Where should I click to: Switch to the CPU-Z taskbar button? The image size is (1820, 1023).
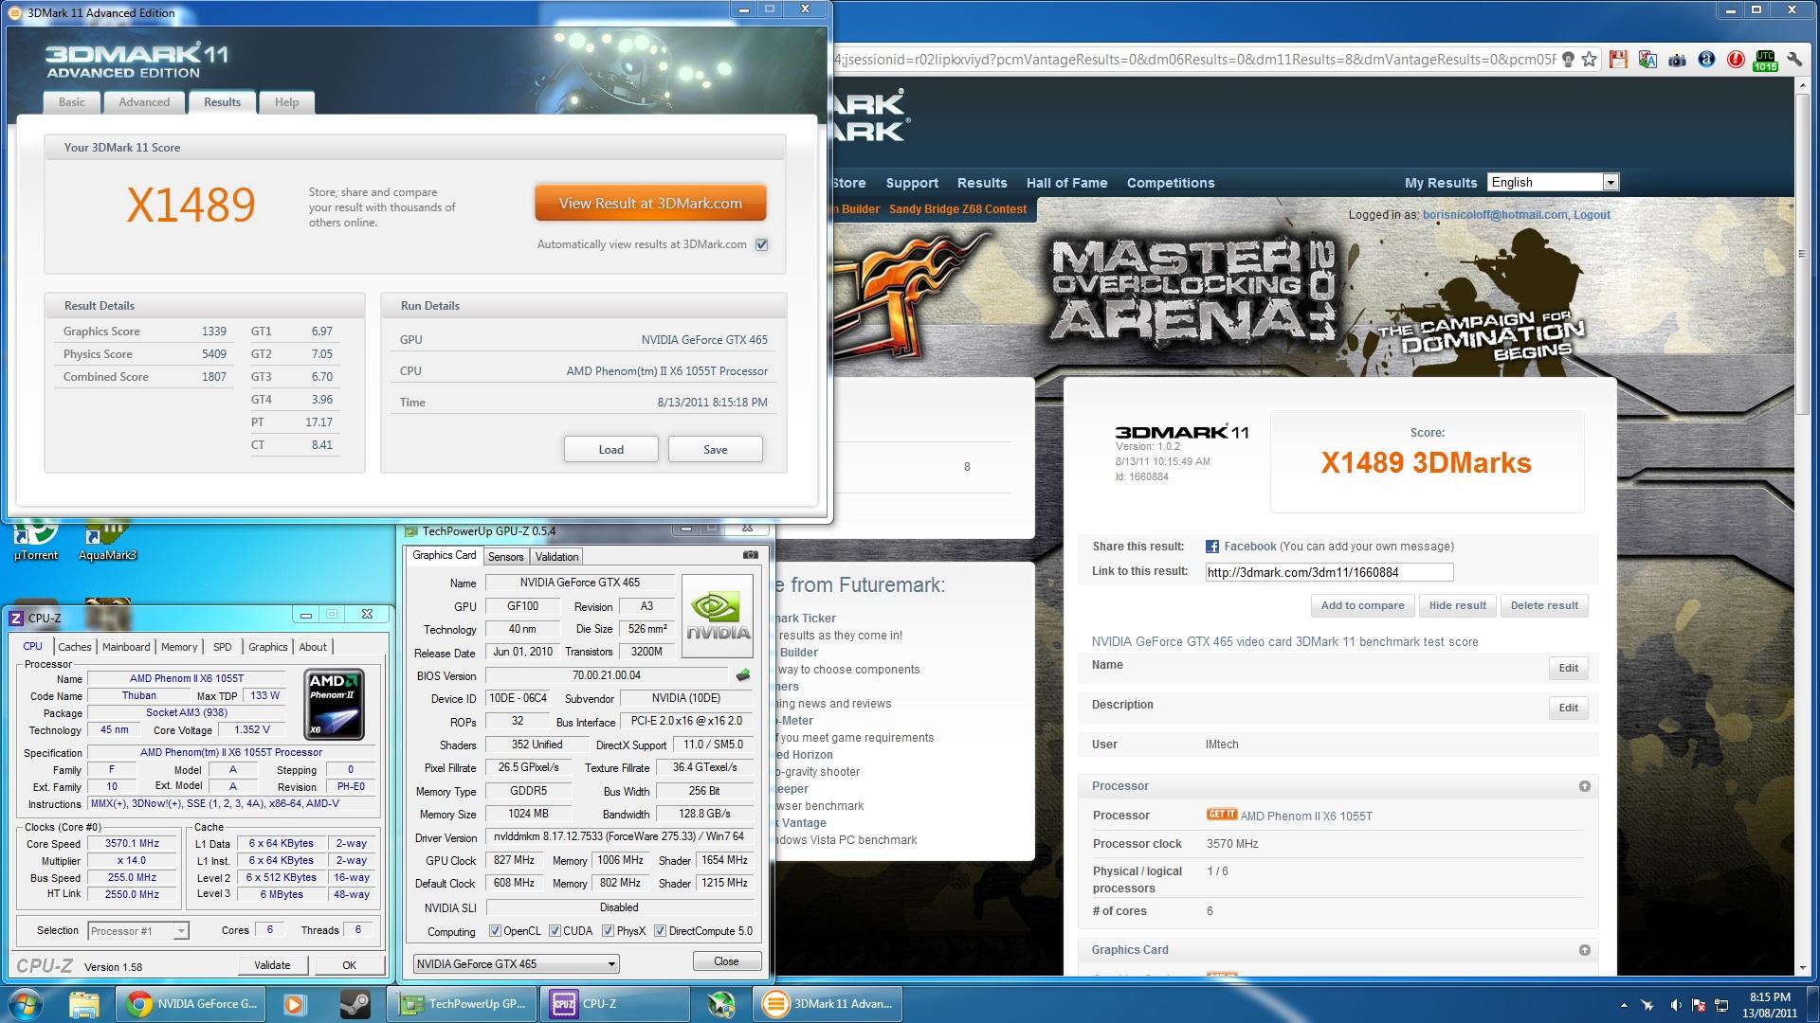coord(615,1003)
